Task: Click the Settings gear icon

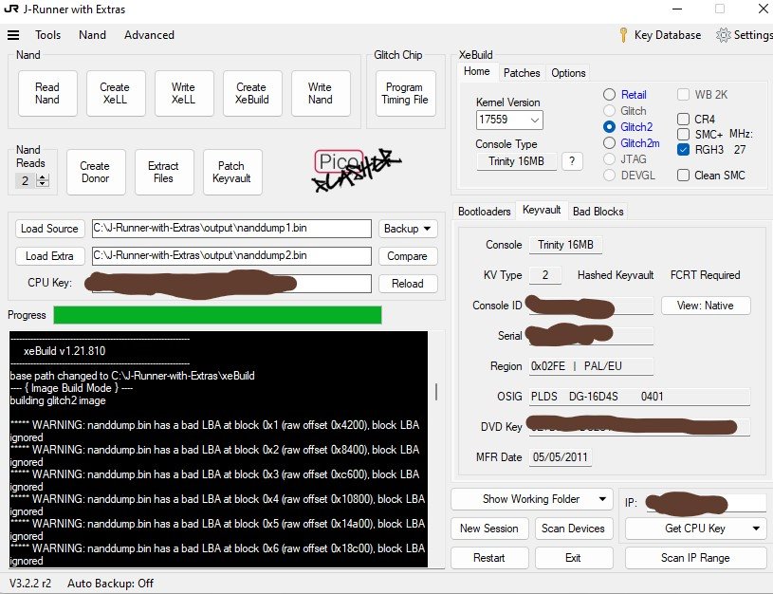Action: pyautogui.click(x=724, y=35)
